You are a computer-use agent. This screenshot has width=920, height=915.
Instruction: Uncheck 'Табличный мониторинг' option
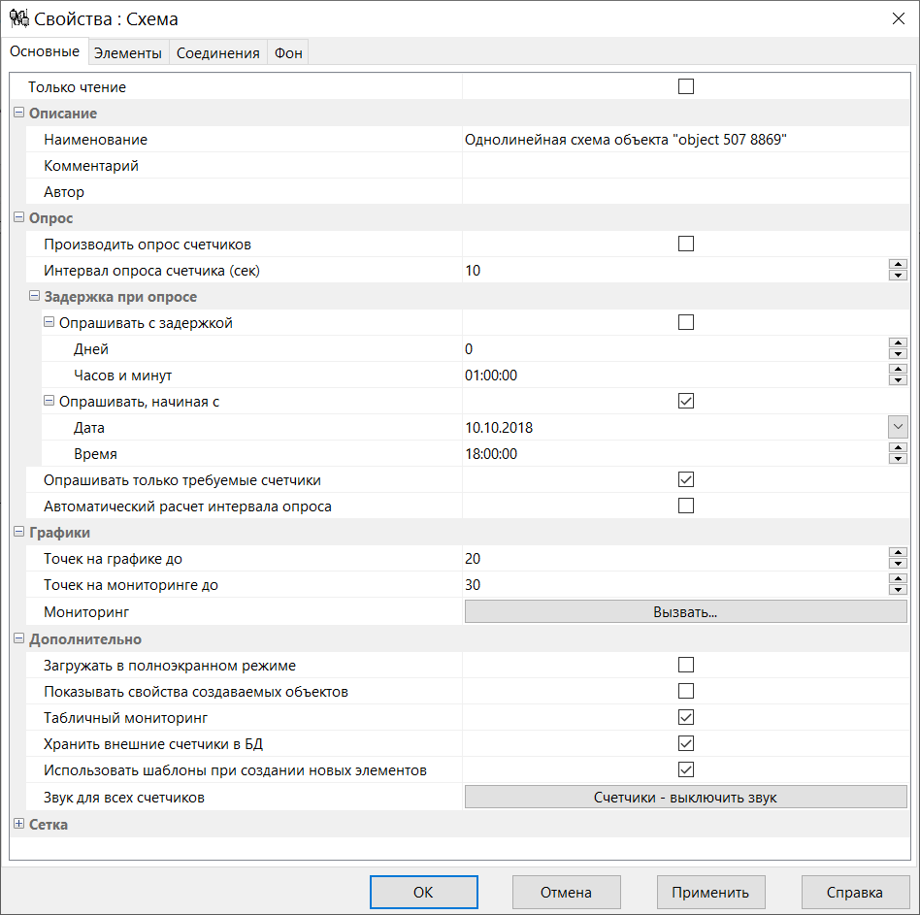click(686, 717)
